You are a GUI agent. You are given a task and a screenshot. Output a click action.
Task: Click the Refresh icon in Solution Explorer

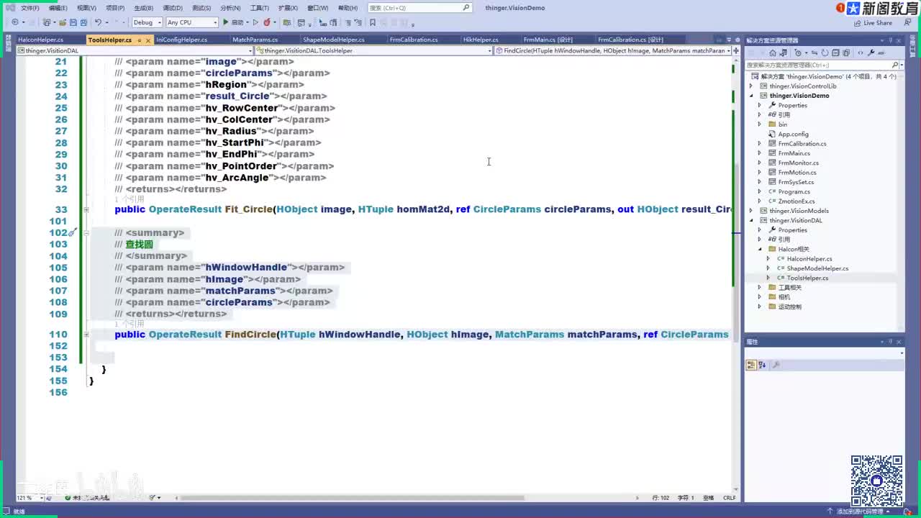pyautogui.click(x=825, y=53)
